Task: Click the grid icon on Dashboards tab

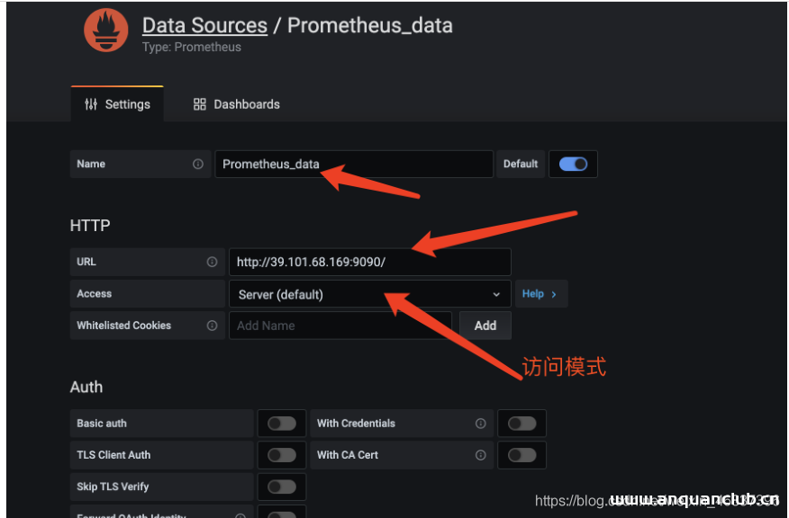Action: (x=200, y=104)
